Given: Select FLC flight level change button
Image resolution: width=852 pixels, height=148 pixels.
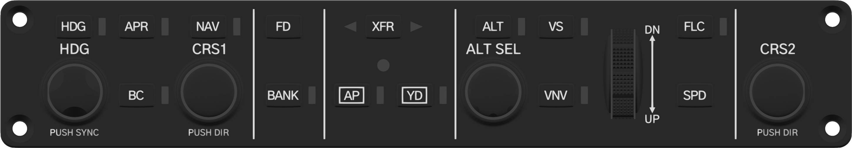Looking at the screenshot, I should tap(694, 26).
